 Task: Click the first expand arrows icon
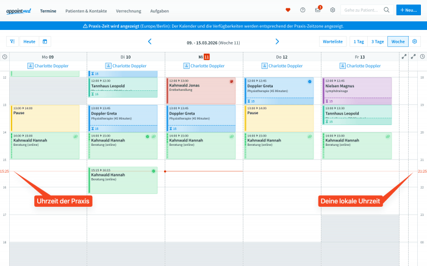coord(404,57)
